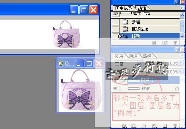Open the 正常 blend mode dropdown
The width and height of the screenshot is (186, 129).
click(128, 64)
